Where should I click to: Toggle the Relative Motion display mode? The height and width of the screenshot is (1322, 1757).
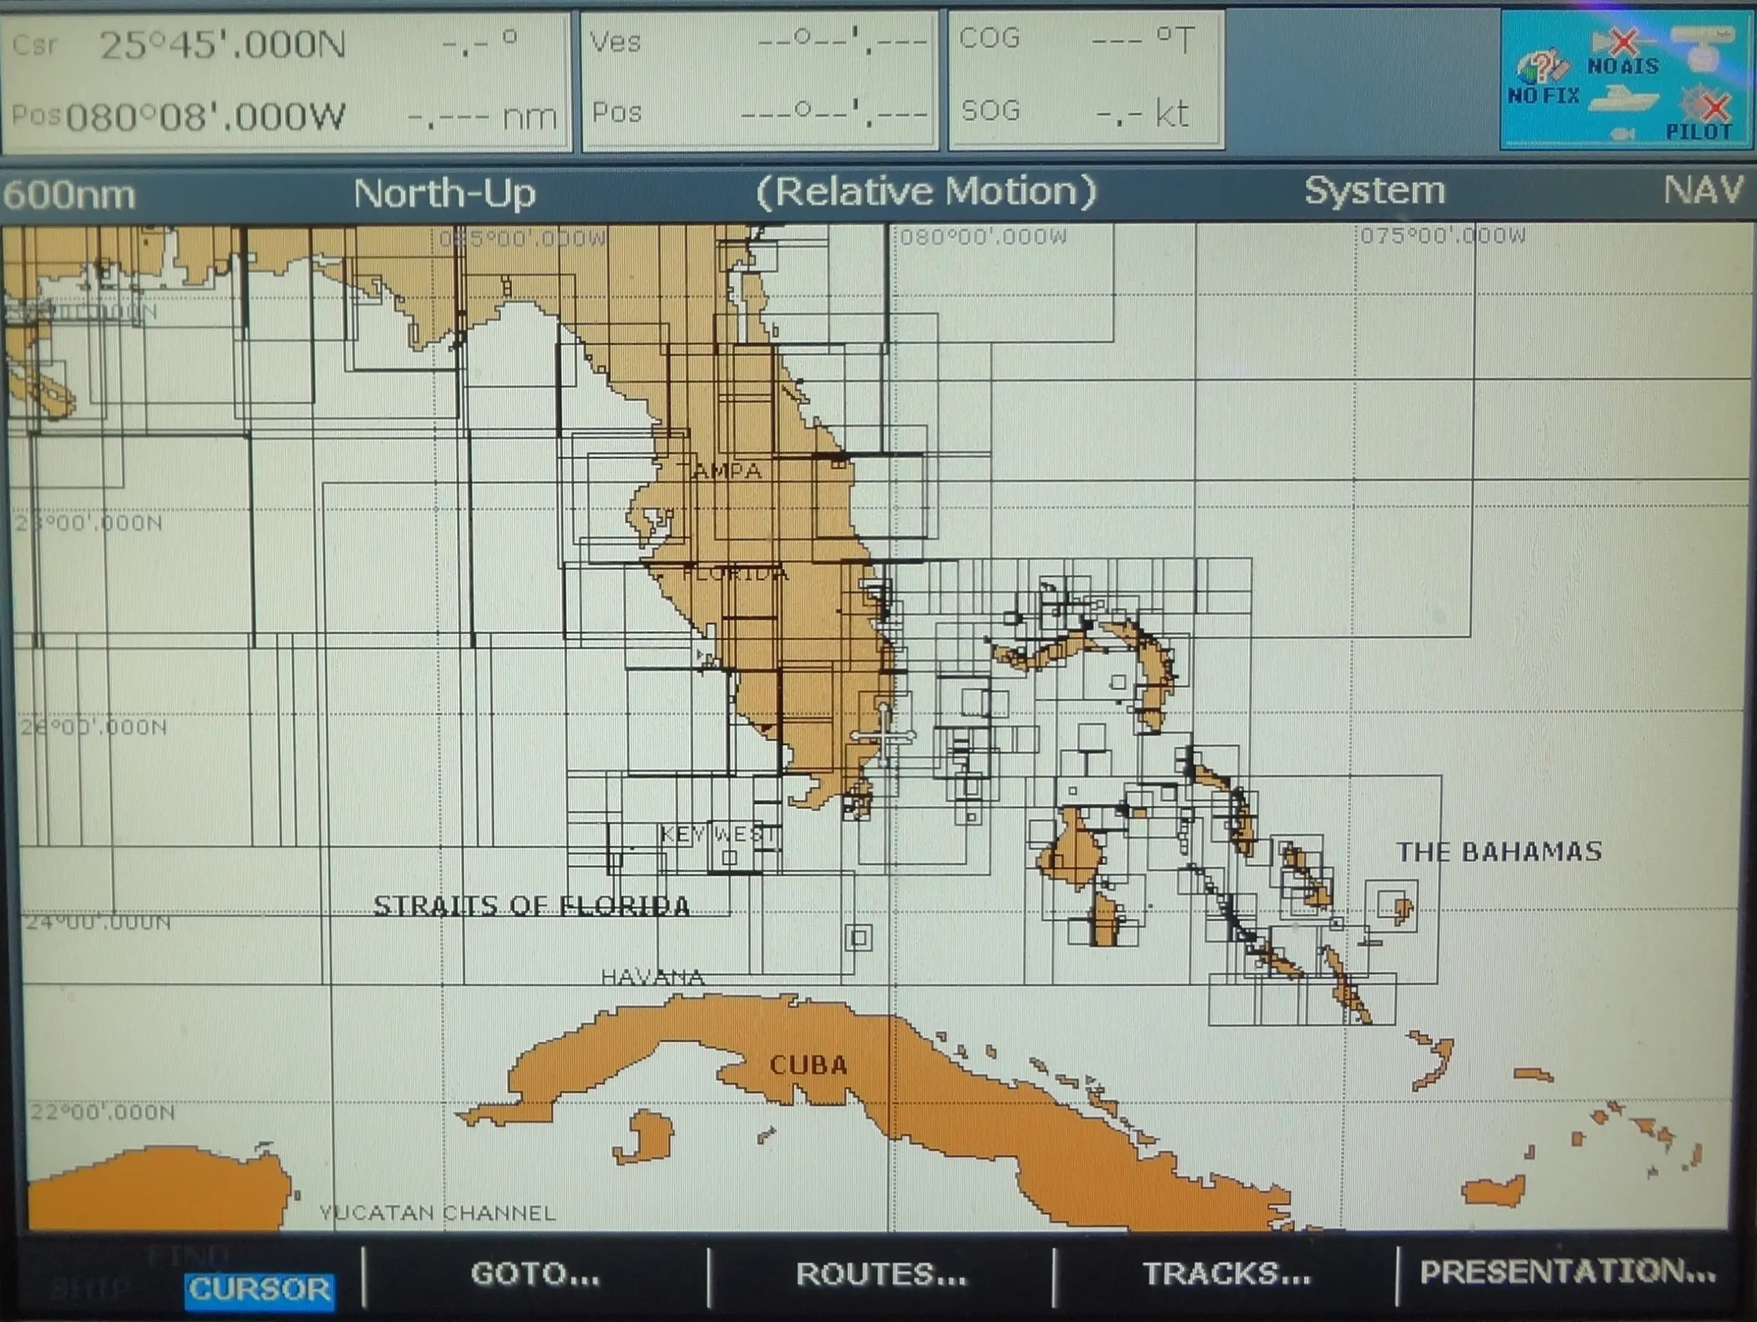(x=928, y=191)
